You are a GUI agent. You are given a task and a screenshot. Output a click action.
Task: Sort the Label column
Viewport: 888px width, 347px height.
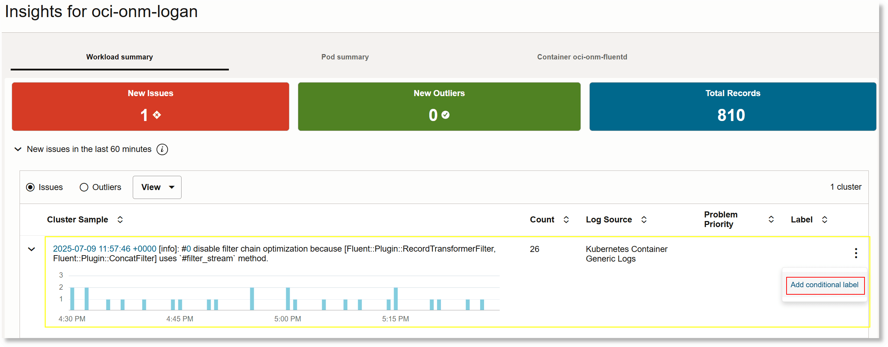click(825, 220)
